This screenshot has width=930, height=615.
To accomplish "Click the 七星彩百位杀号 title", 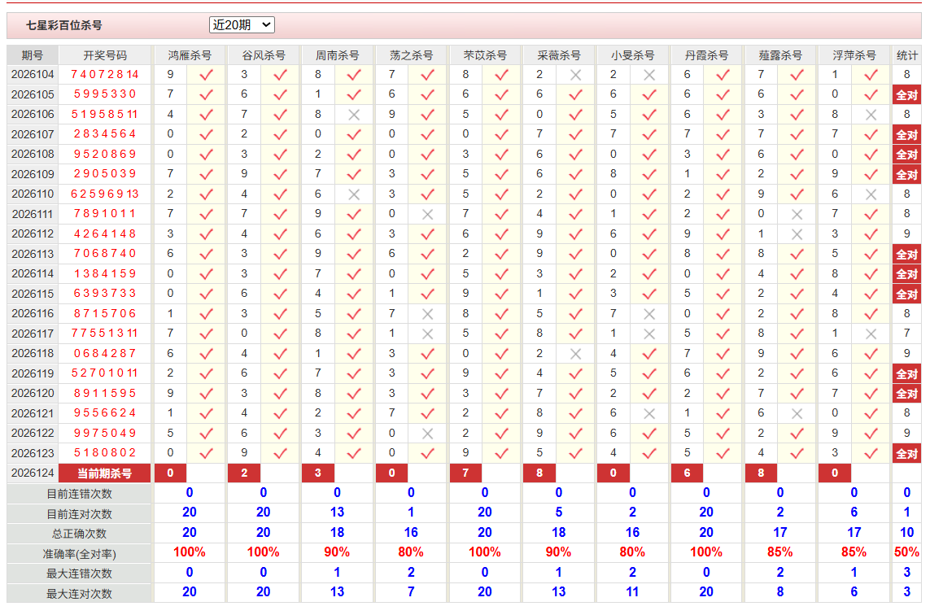I will [x=64, y=25].
